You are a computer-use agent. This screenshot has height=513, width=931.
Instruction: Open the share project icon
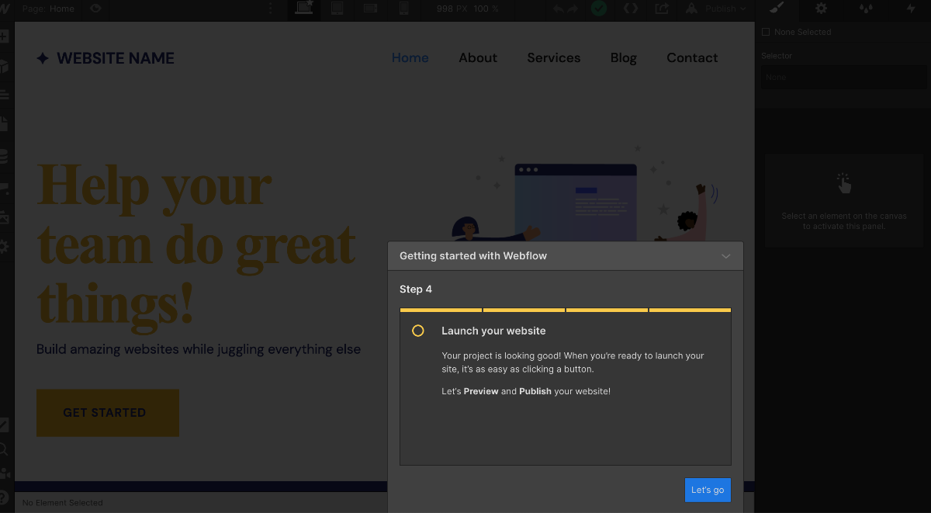(x=662, y=9)
